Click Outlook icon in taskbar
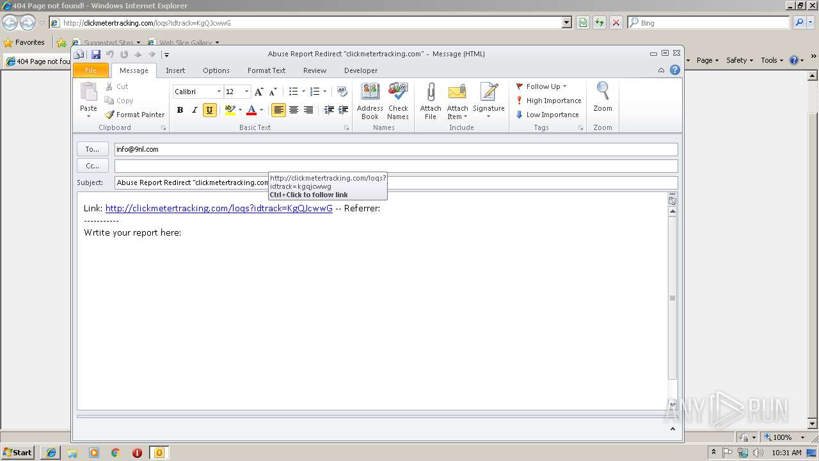Screen dimensions: 819x461 coord(159,453)
